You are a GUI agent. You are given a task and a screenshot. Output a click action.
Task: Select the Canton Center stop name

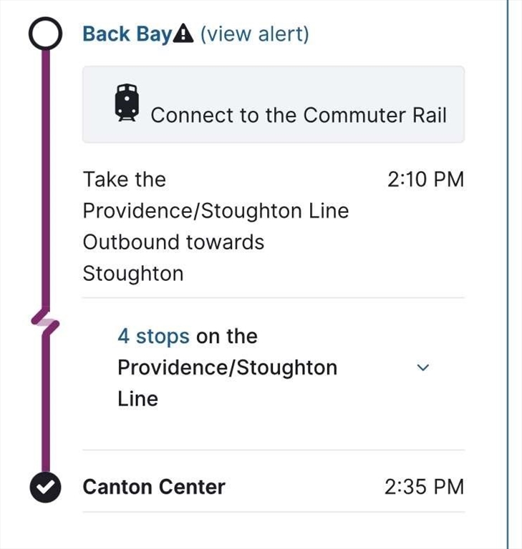154,488
